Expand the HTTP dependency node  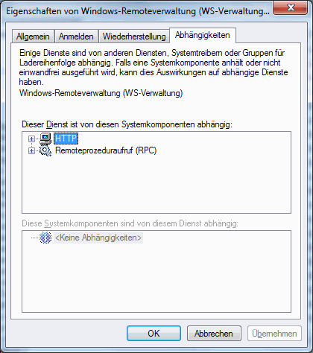click(x=31, y=139)
